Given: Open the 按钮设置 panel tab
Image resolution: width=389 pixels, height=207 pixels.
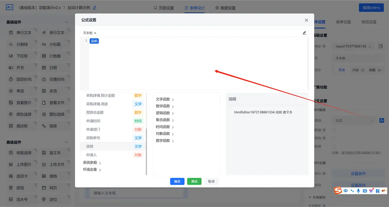Looking at the screenshot, I should [369, 22].
